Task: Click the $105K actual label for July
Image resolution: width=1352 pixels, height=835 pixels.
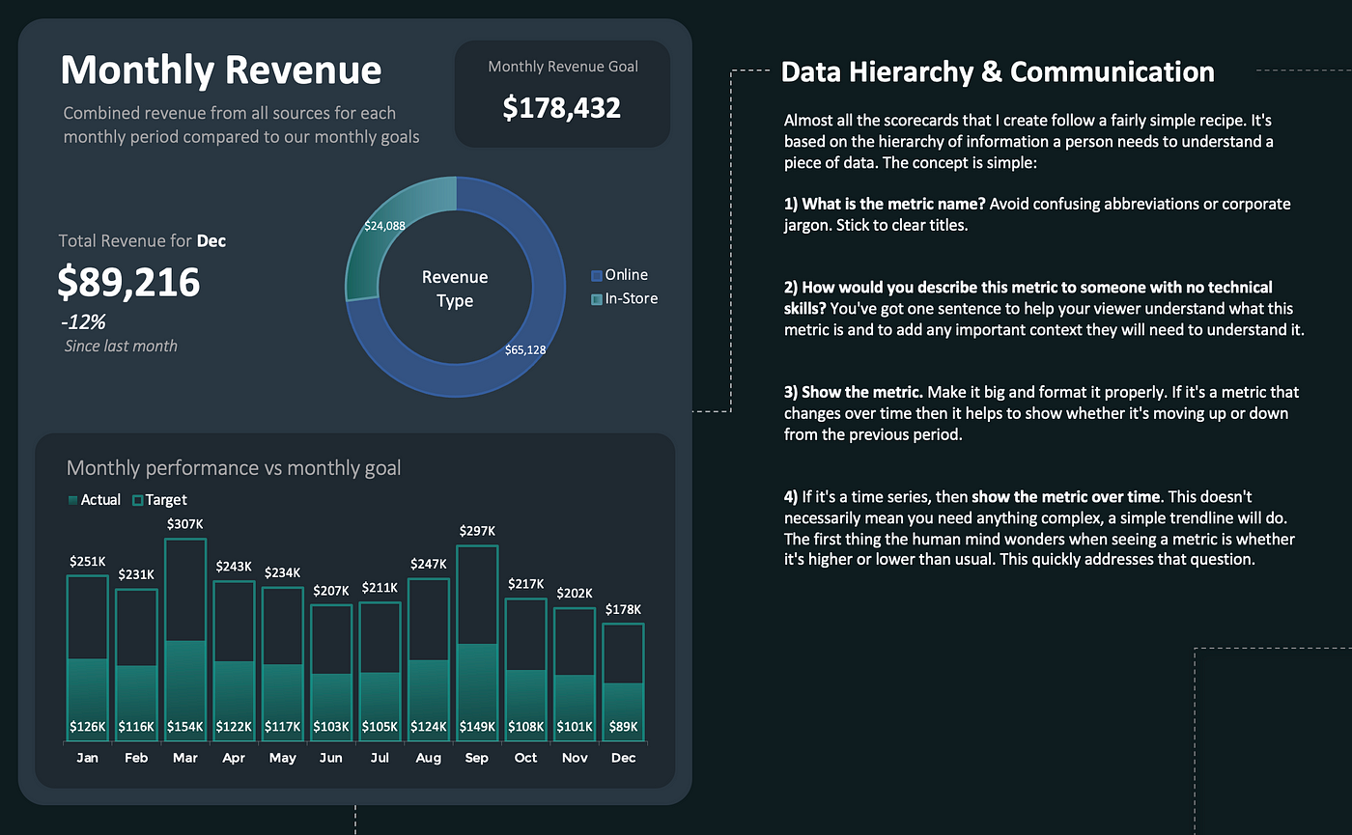Action: point(380,727)
